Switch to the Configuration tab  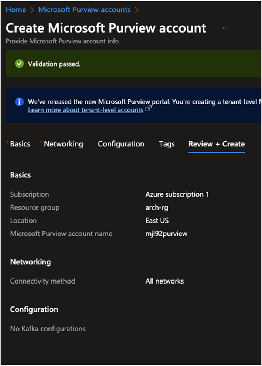[x=121, y=144]
